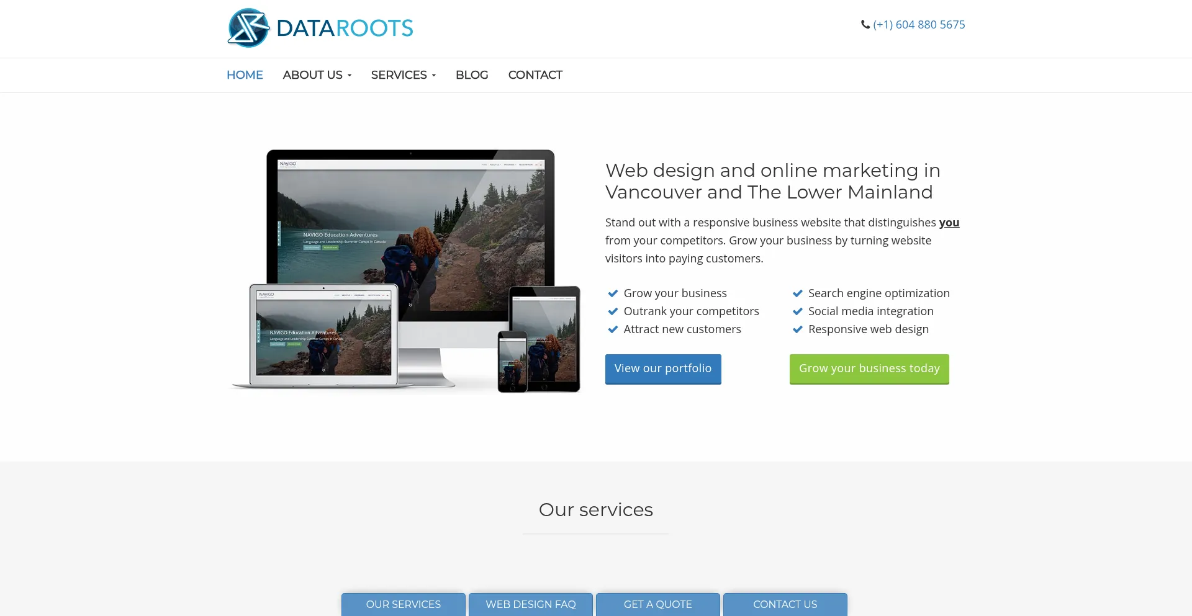
Task: Select the Web Design FAQ tab
Action: click(x=531, y=604)
